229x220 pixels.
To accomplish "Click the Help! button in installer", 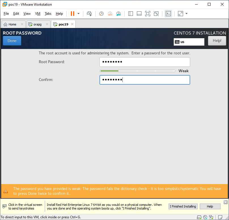I will (x=217, y=41).
